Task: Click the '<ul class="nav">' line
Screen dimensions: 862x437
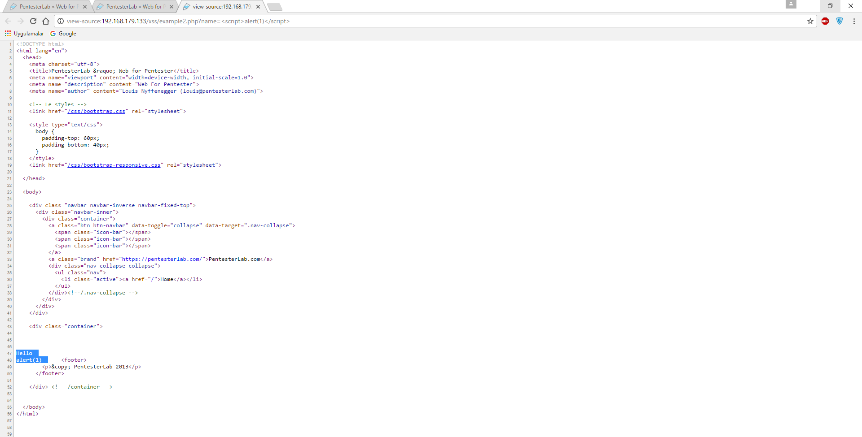Action: pyautogui.click(x=80, y=273)
